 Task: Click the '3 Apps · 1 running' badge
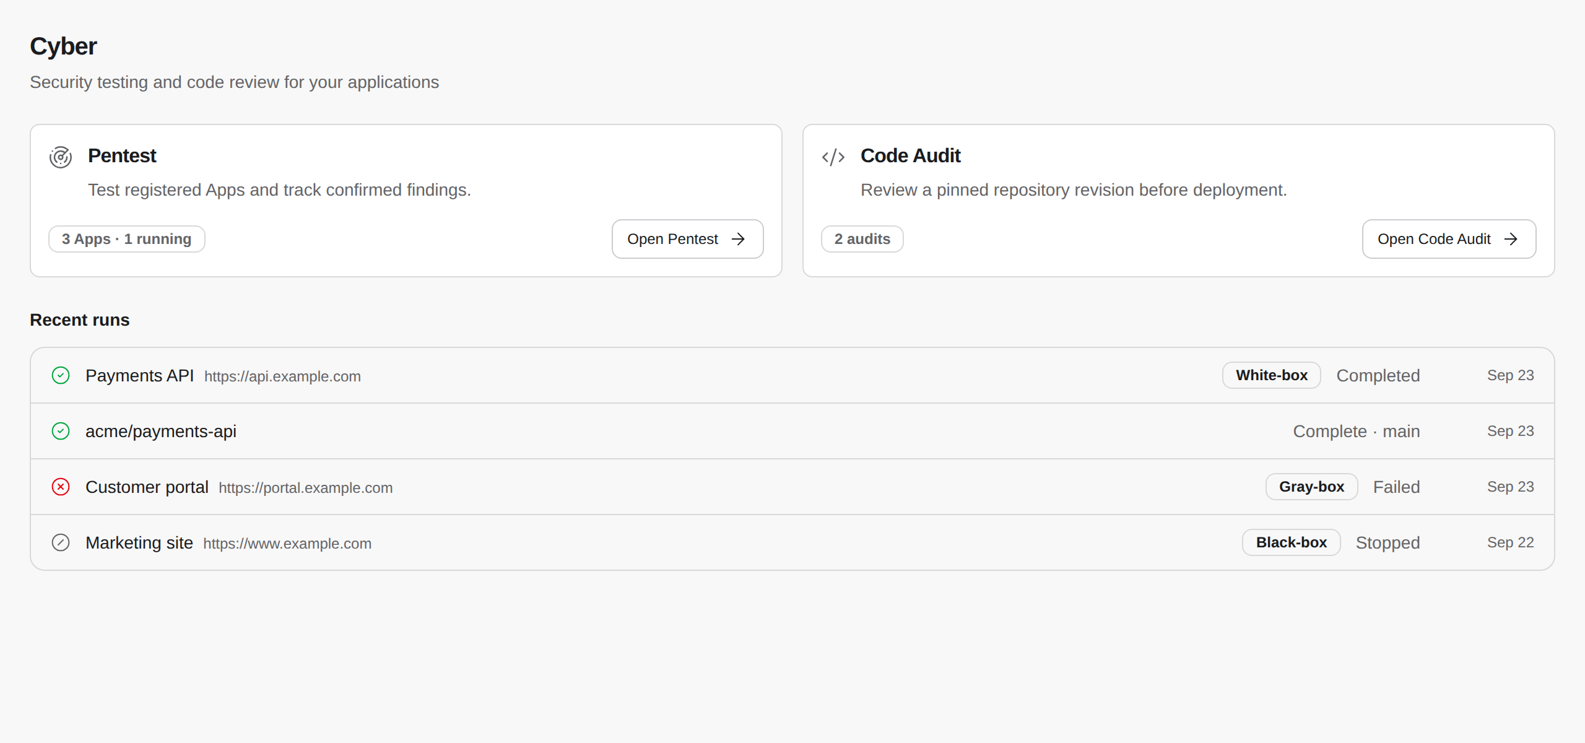click(x=126, y=239)
